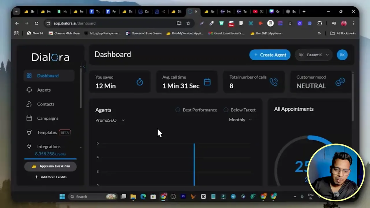Enable the Below Target filter

point(226,110)
